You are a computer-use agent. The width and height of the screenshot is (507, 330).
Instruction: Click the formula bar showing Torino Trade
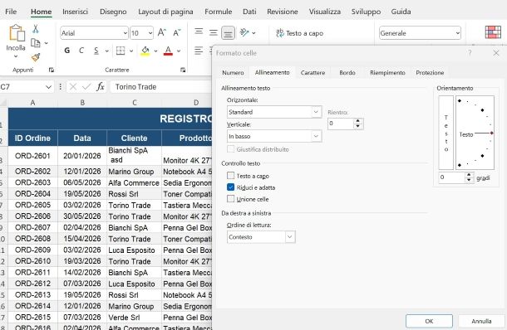point(160,87)
